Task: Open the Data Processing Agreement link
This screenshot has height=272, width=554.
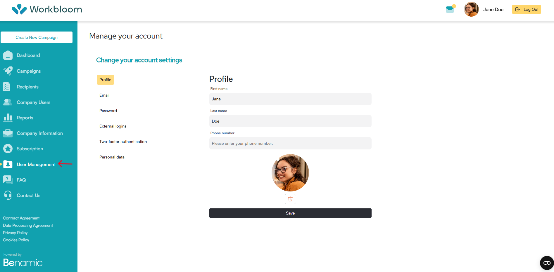Action: tap(28, 225)
